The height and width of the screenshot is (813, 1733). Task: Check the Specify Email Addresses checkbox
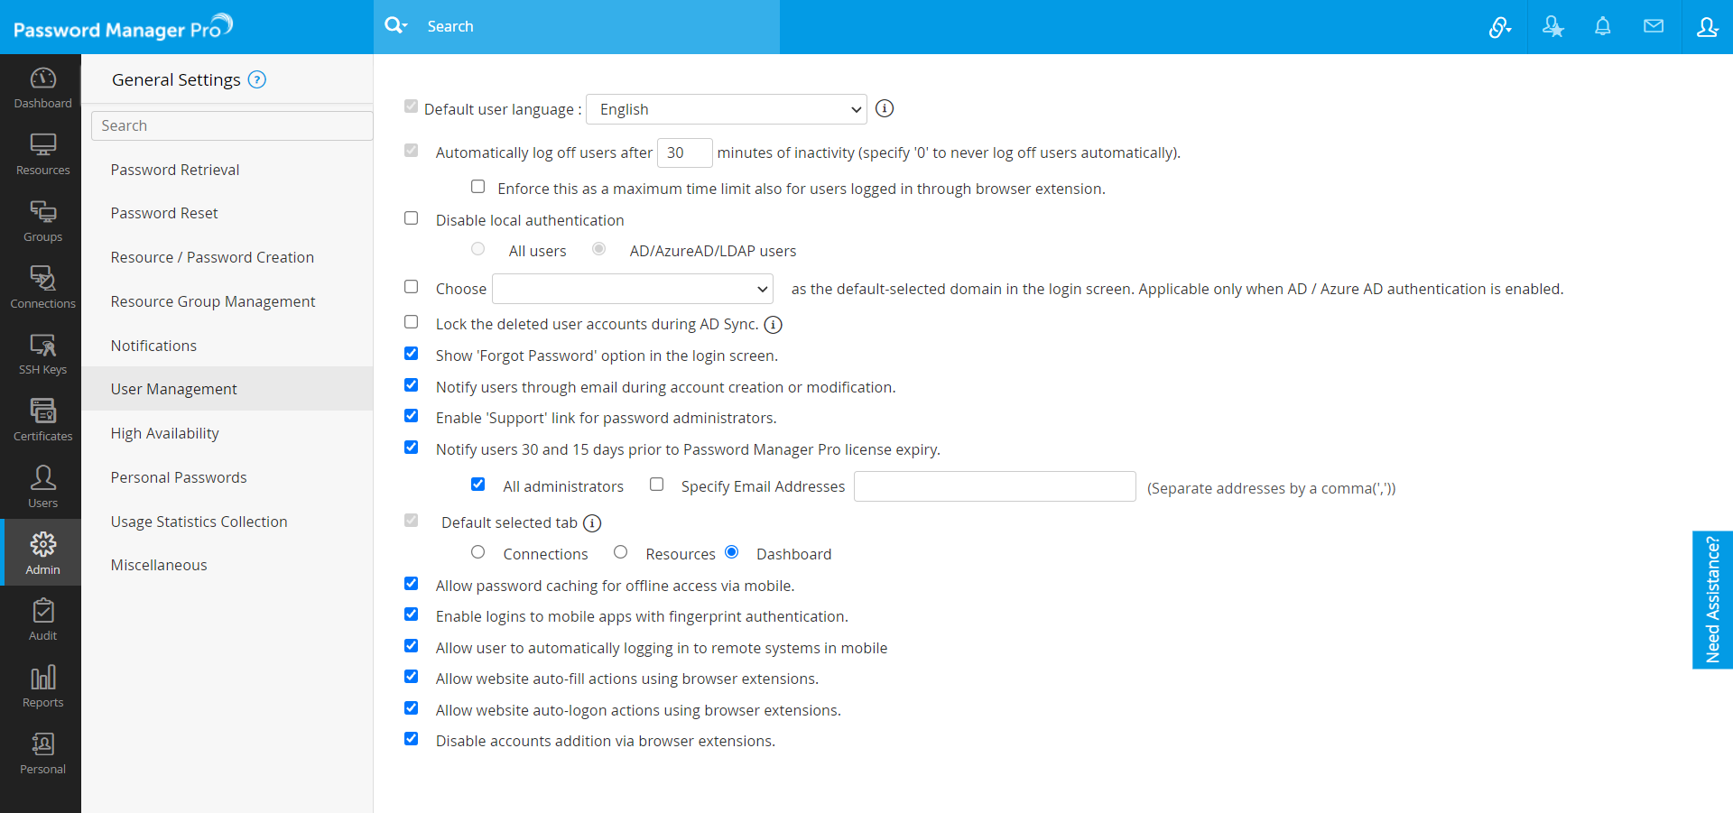657,485
